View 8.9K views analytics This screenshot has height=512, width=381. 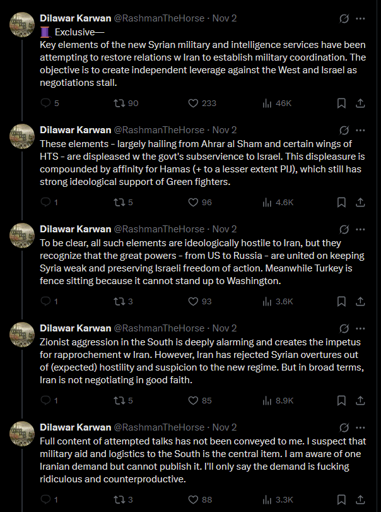coord(267,400)
